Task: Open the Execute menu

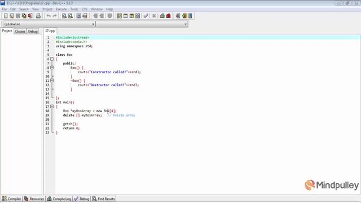Action: tap(61, 9)
